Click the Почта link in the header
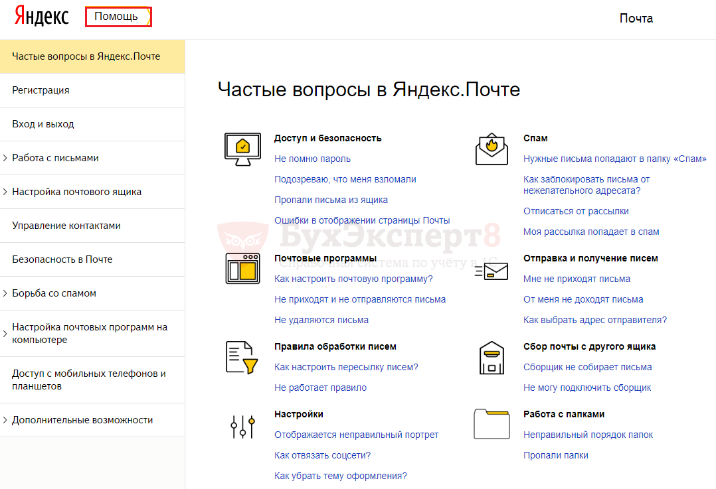This screenshot has width=716, height=489. click(x=636, y=19)
